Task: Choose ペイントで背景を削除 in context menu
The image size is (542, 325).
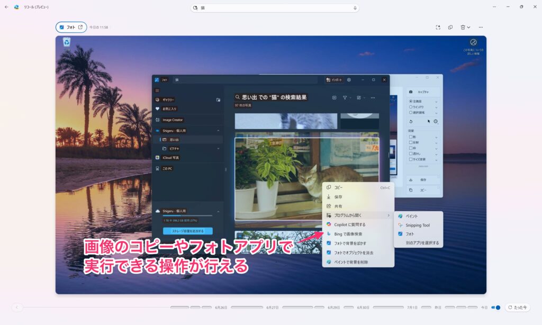Action: (358, 262)
